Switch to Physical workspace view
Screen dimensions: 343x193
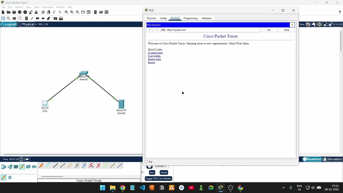click(x=26, y=24)
